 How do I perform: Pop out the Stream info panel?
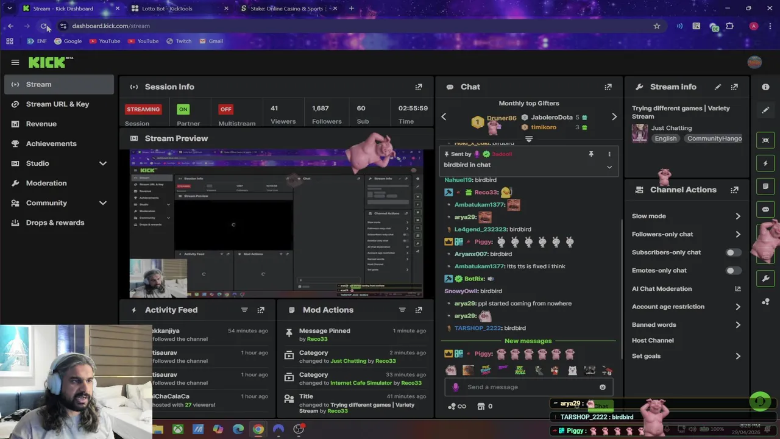tap(734, 87)
